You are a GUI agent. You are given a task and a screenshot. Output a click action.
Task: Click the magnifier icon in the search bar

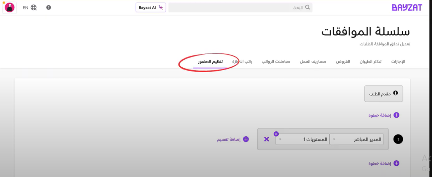coord(308,7)
